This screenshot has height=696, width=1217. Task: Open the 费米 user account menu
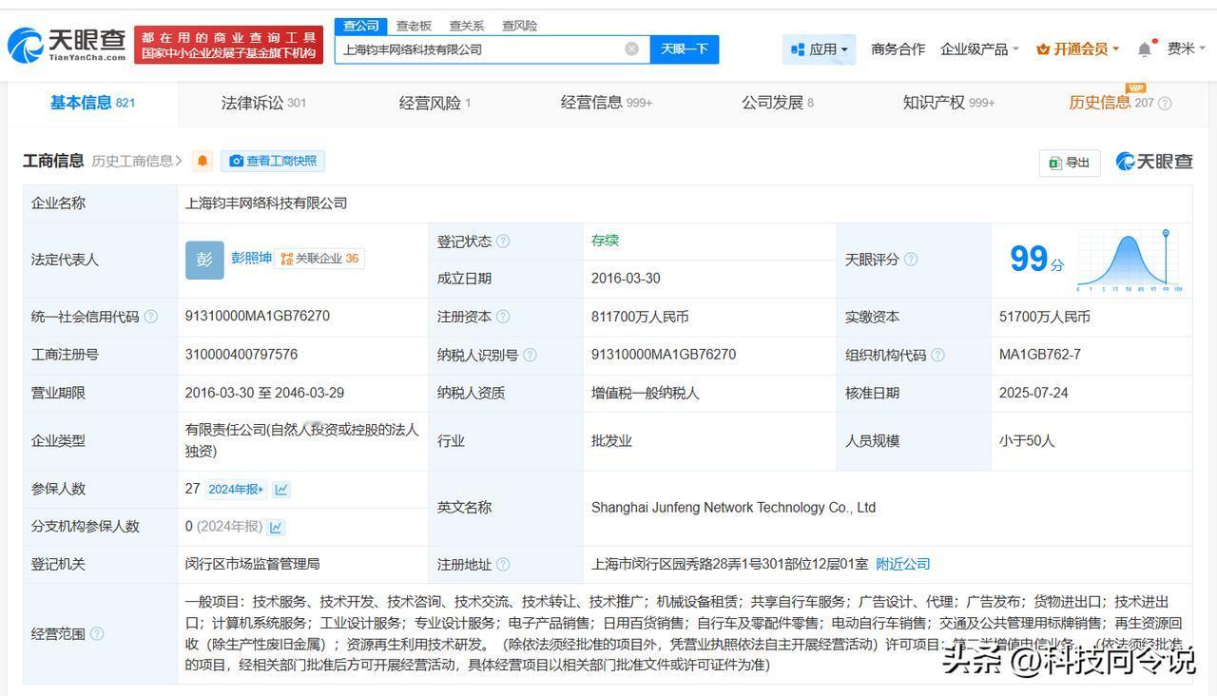(1186, 48)
